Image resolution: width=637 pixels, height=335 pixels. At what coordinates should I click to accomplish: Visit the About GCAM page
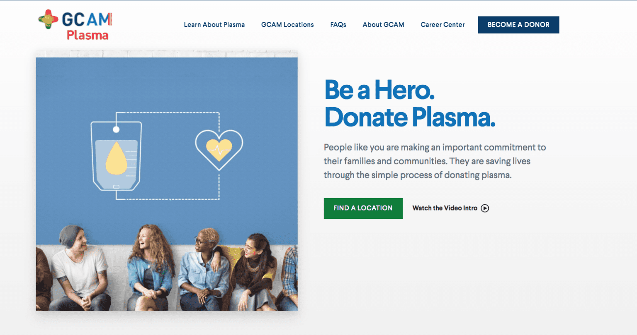(383, 24)
